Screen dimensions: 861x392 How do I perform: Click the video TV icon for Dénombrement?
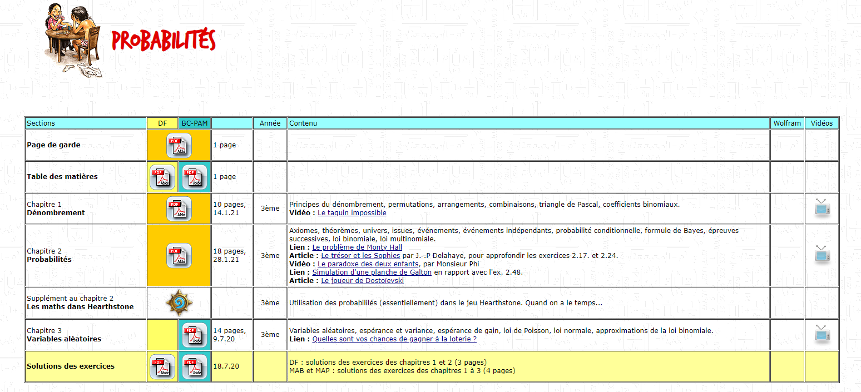point(822,207)
